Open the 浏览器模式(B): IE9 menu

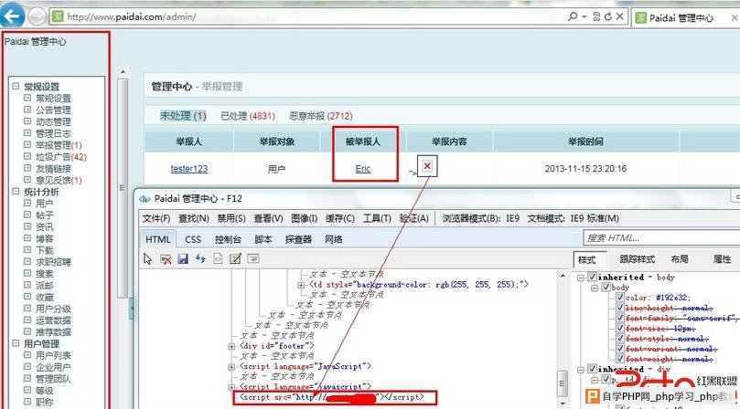481,218
